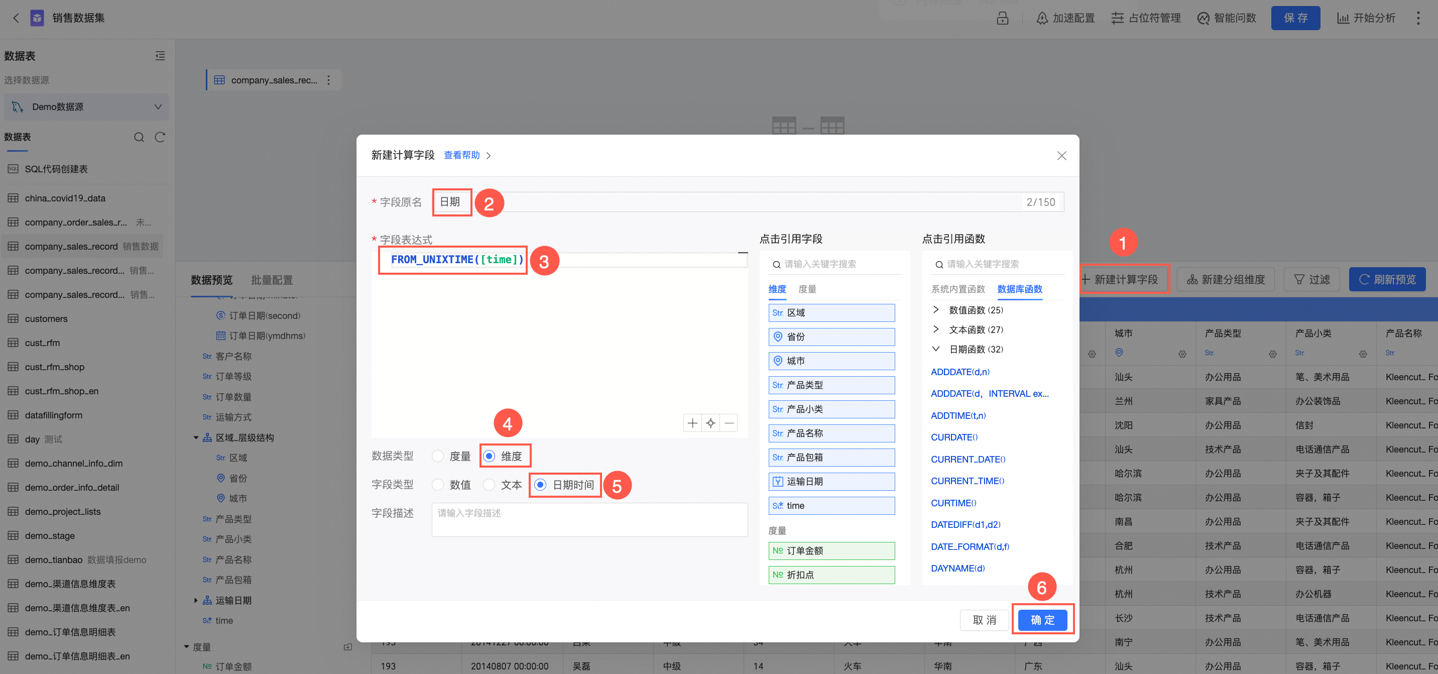1438x674 pixels.
Task: Click the back arrow beside 销售数据集
Action: (16, 18)
